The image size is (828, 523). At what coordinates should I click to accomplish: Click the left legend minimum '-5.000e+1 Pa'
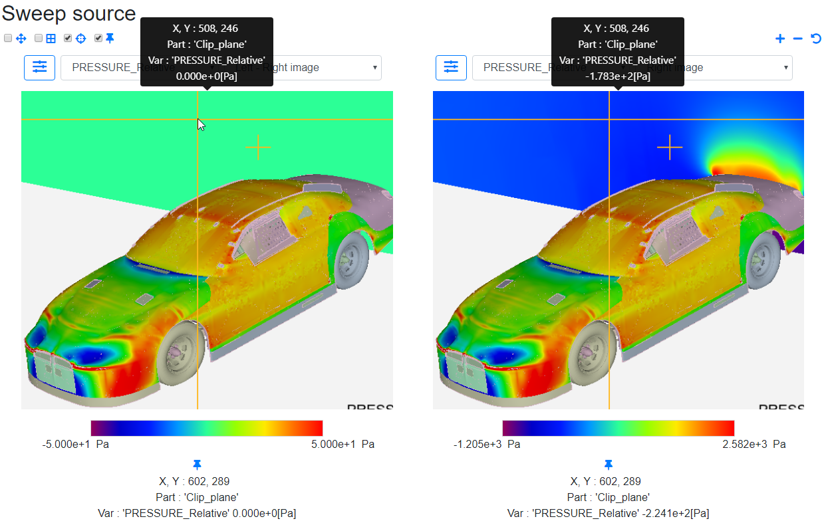pyautogui.click(x=75, y=444)
